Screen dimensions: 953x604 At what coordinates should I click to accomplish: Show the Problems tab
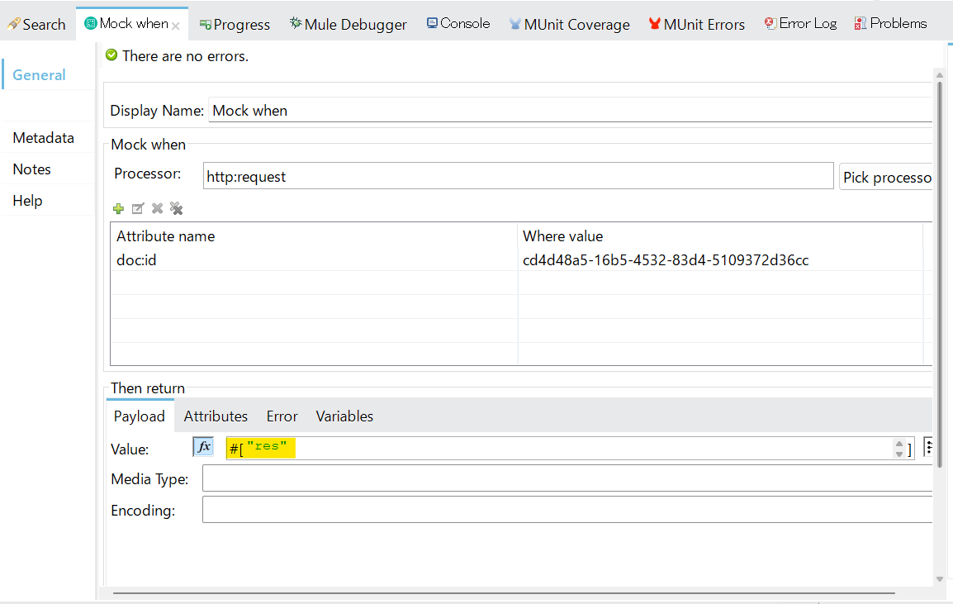(x=890, y=24)
